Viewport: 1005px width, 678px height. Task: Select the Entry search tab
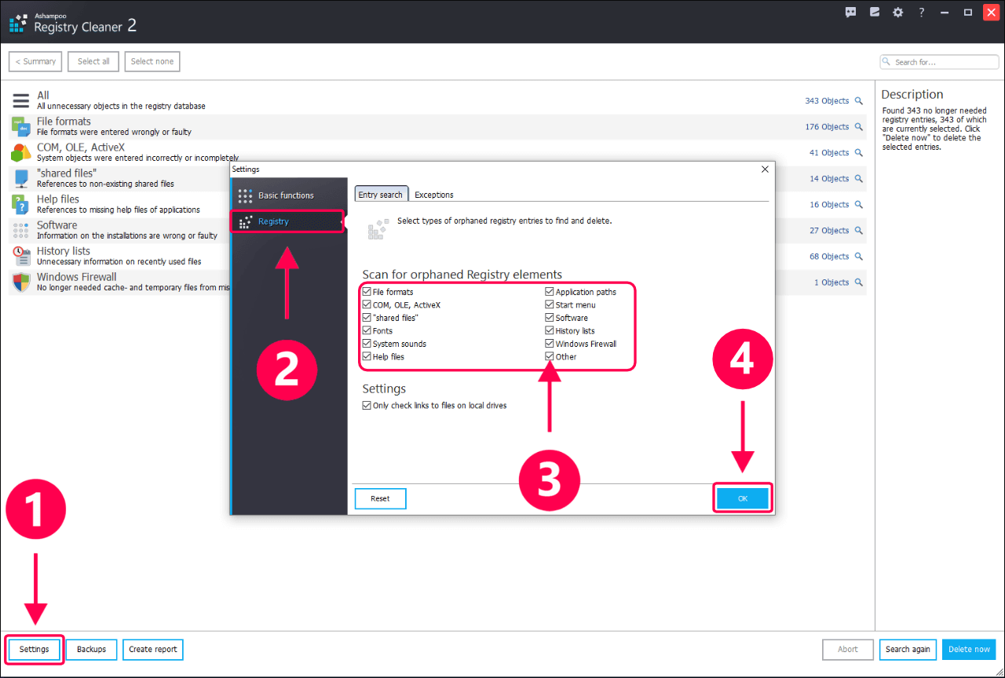tap(381, 195)
